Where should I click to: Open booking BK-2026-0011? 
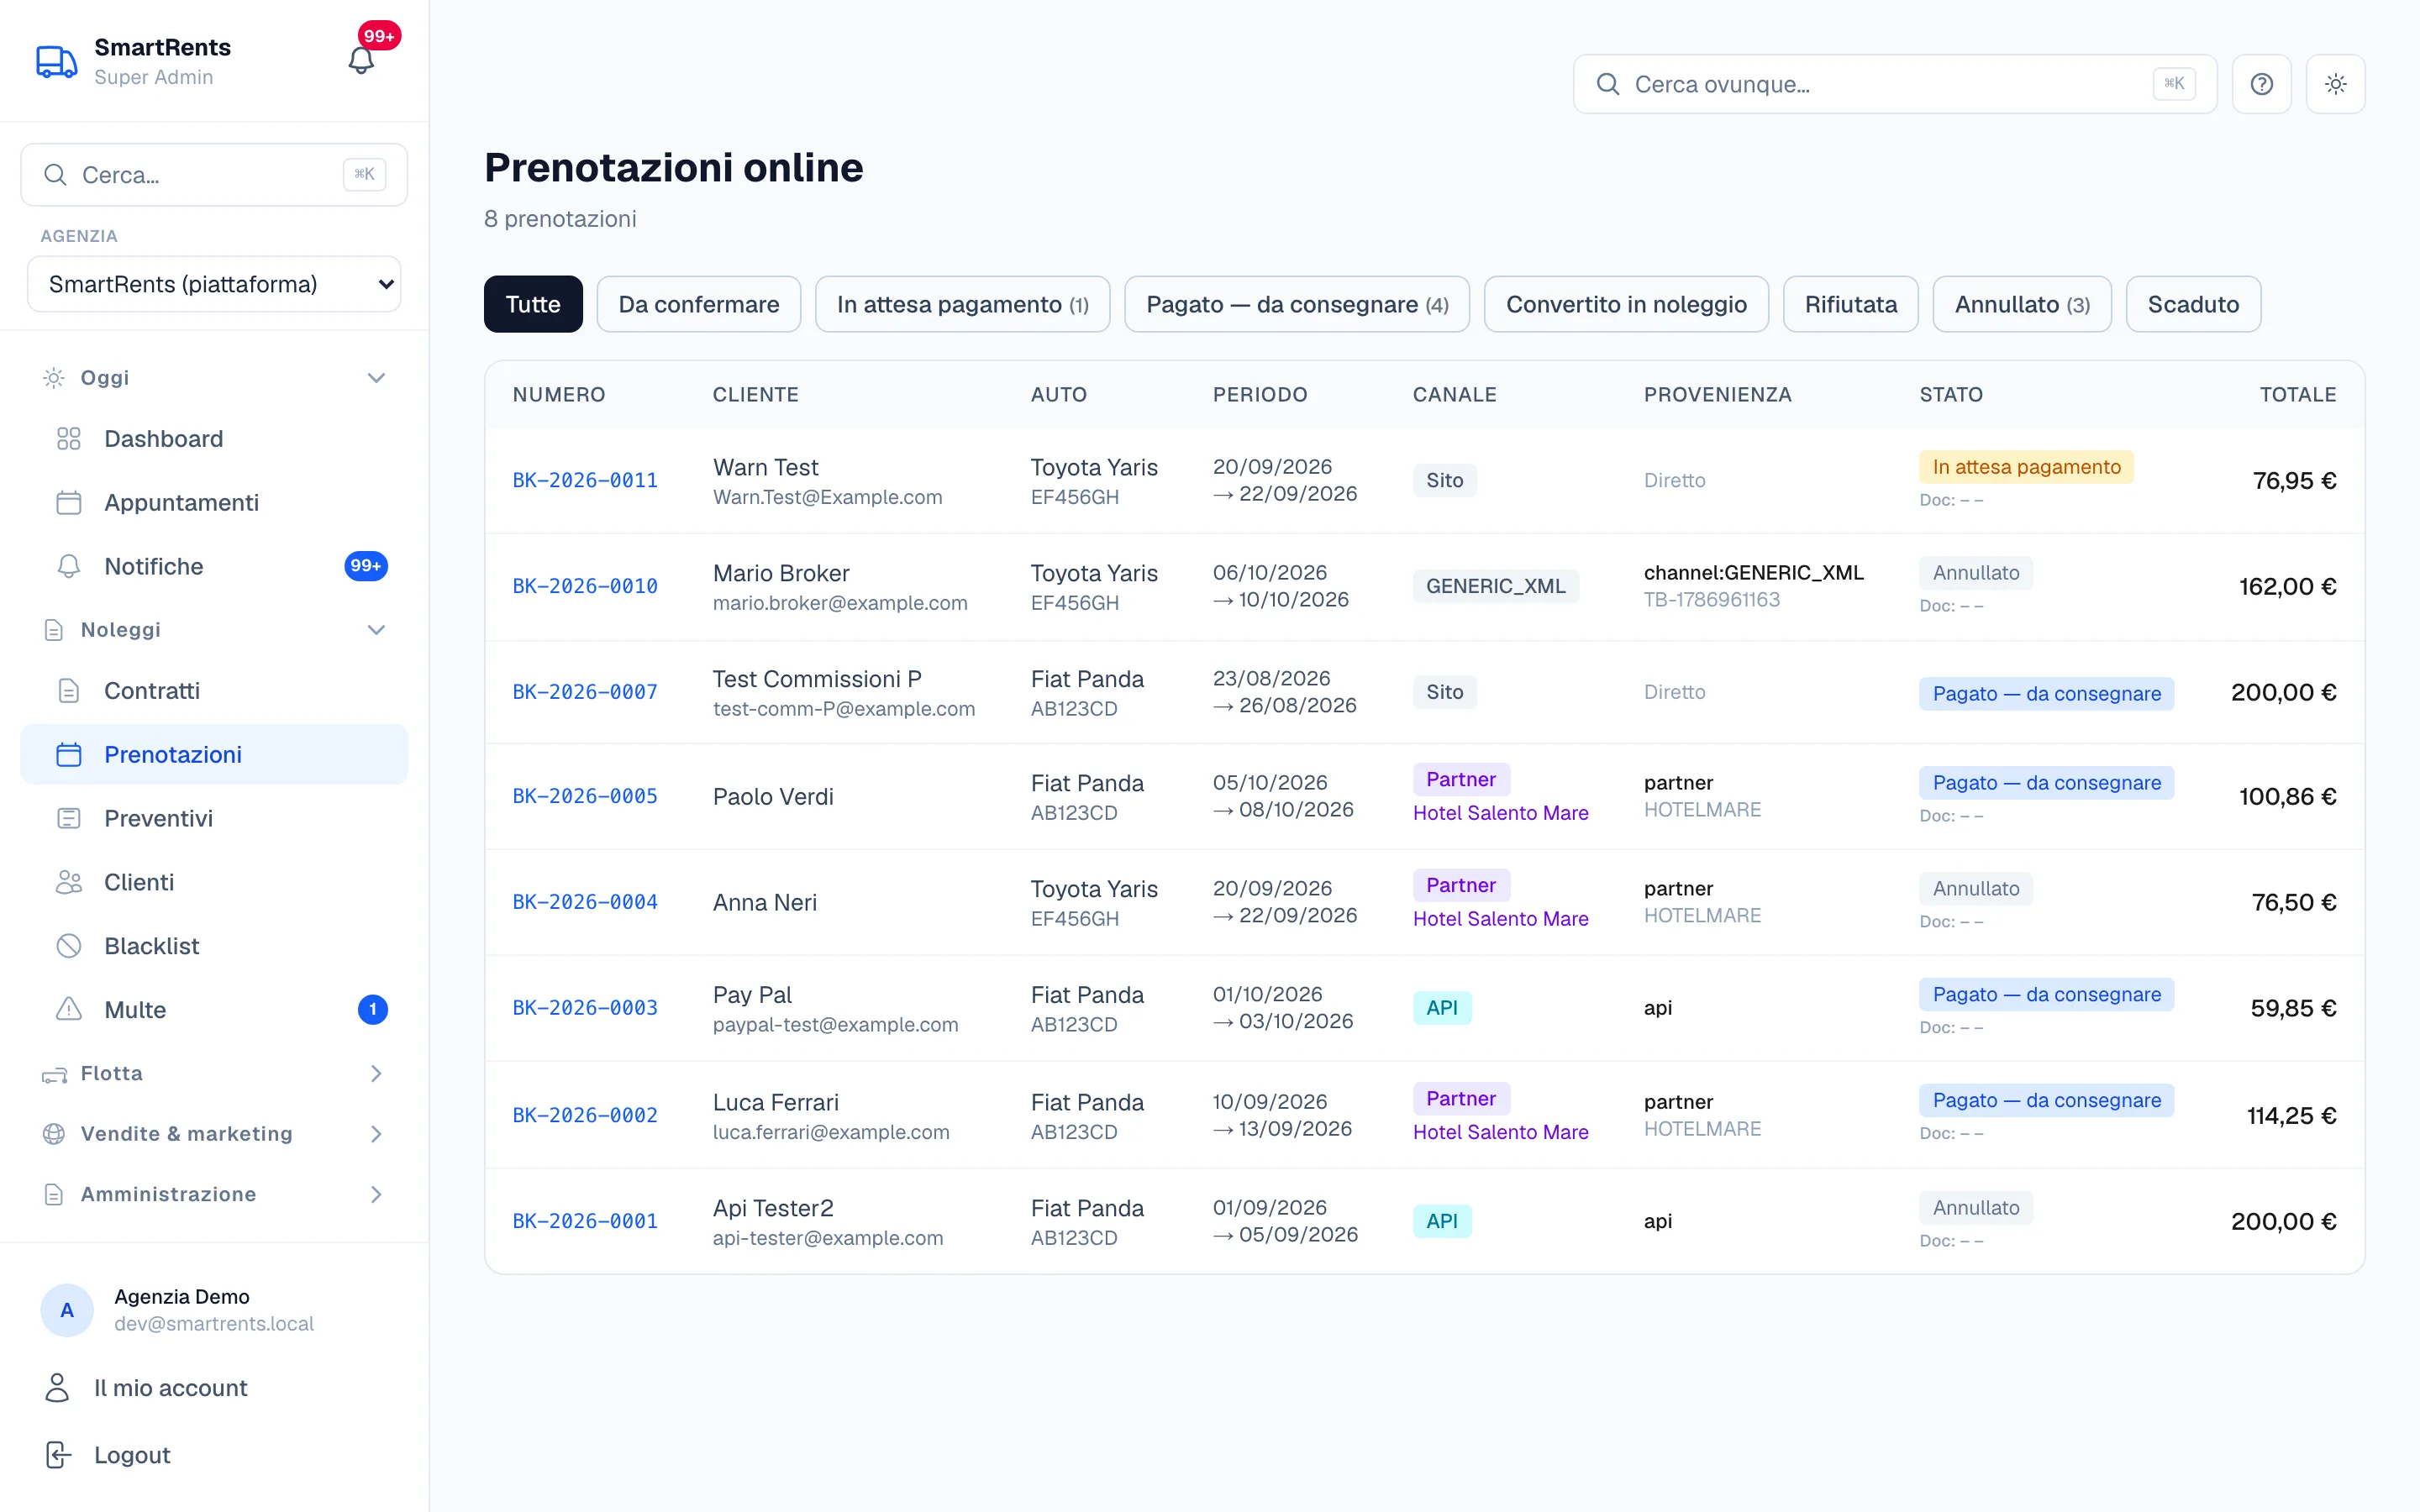[585, 481]
